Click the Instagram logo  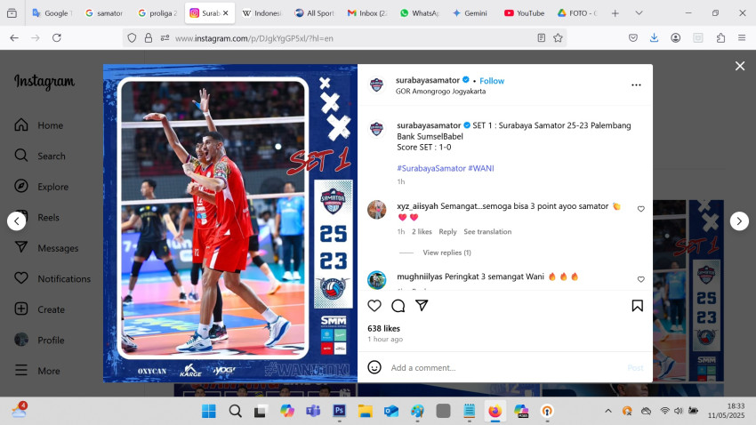pyautogui.click(x=44, y=82)
